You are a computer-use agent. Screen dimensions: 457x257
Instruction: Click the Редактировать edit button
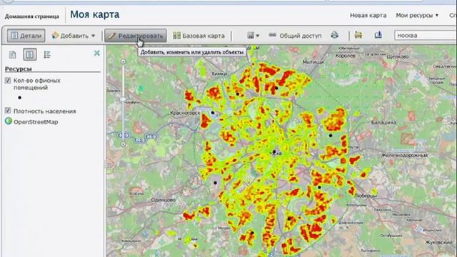pyautogui.click(x=136, y=36)
